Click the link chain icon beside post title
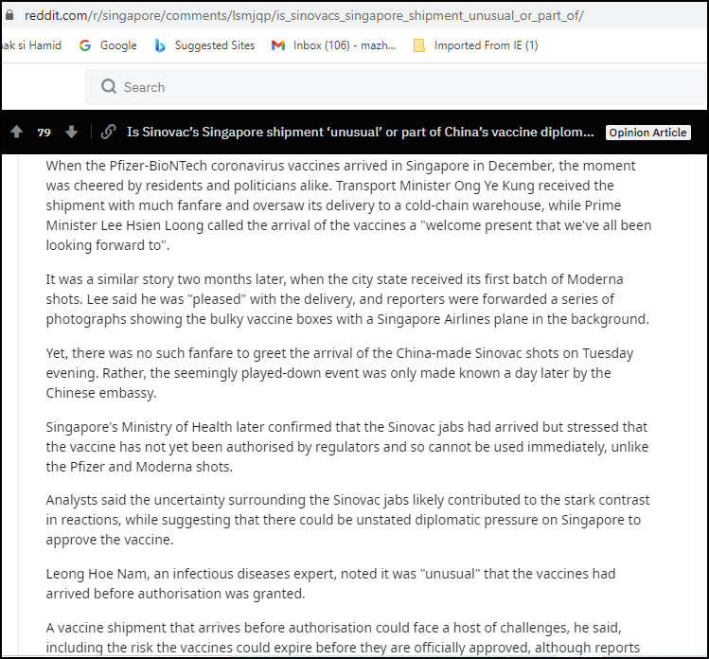Screen dimensions: 709x659 coord(108,132)
